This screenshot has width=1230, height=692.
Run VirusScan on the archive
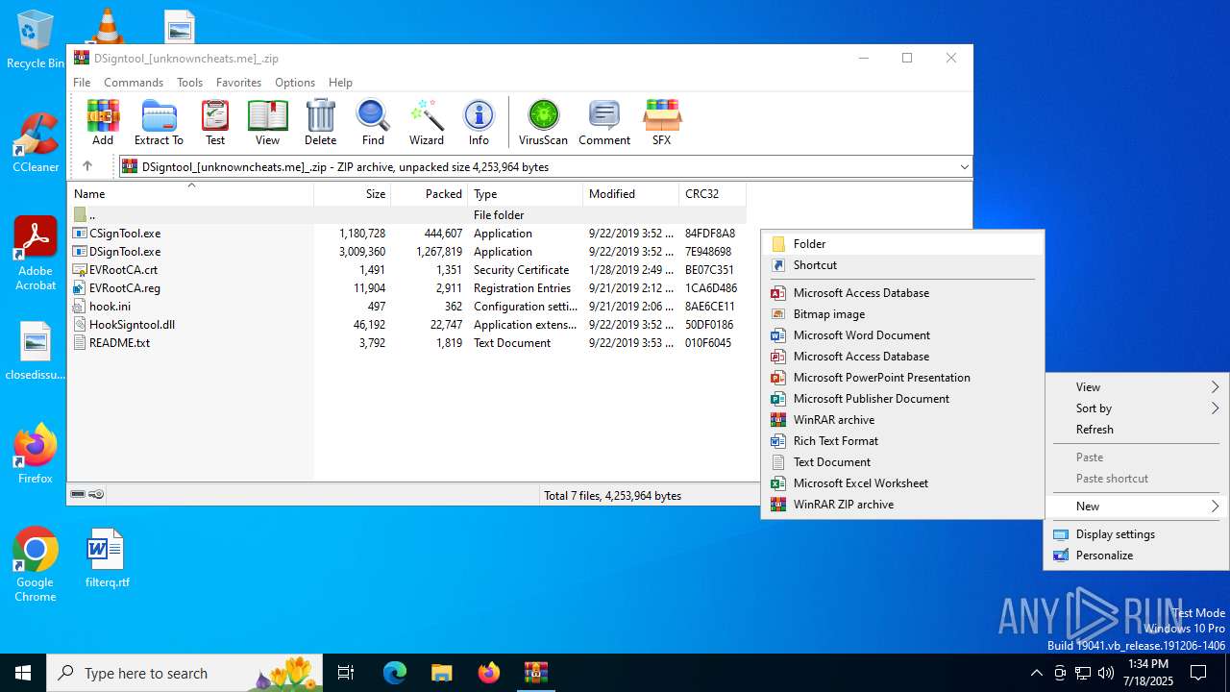[543, 122]
